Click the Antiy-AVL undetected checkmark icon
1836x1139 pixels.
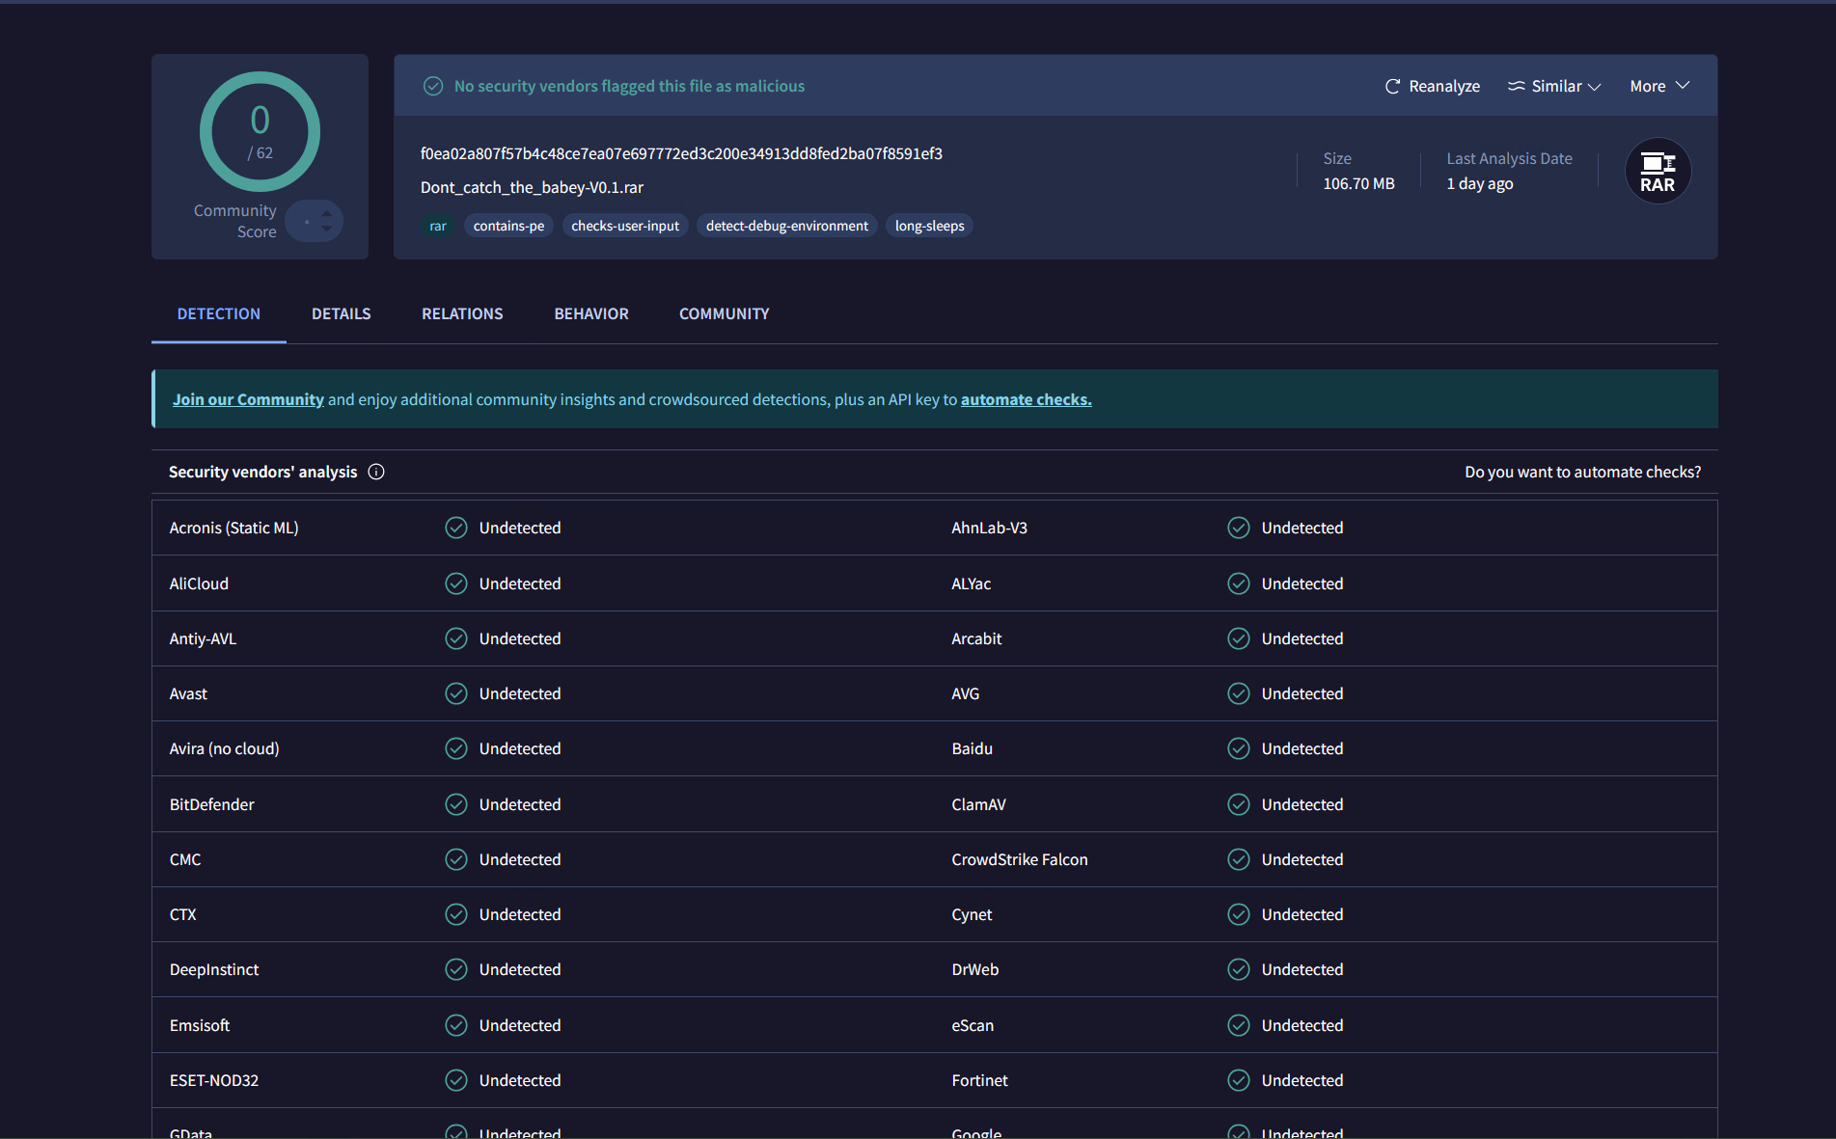[x=456, y=638]
